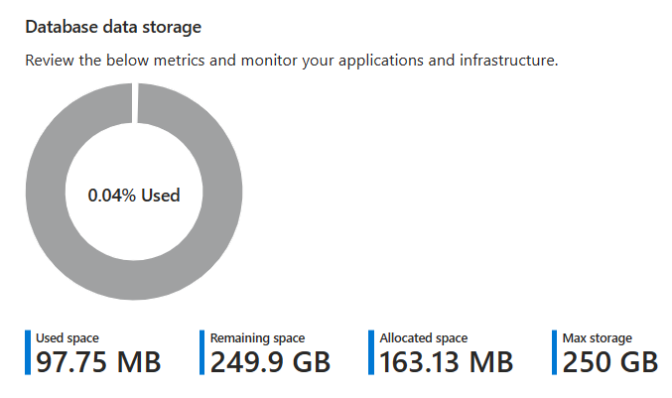Click the word Used inside the donut
The image size is (672, 398).
161,196
